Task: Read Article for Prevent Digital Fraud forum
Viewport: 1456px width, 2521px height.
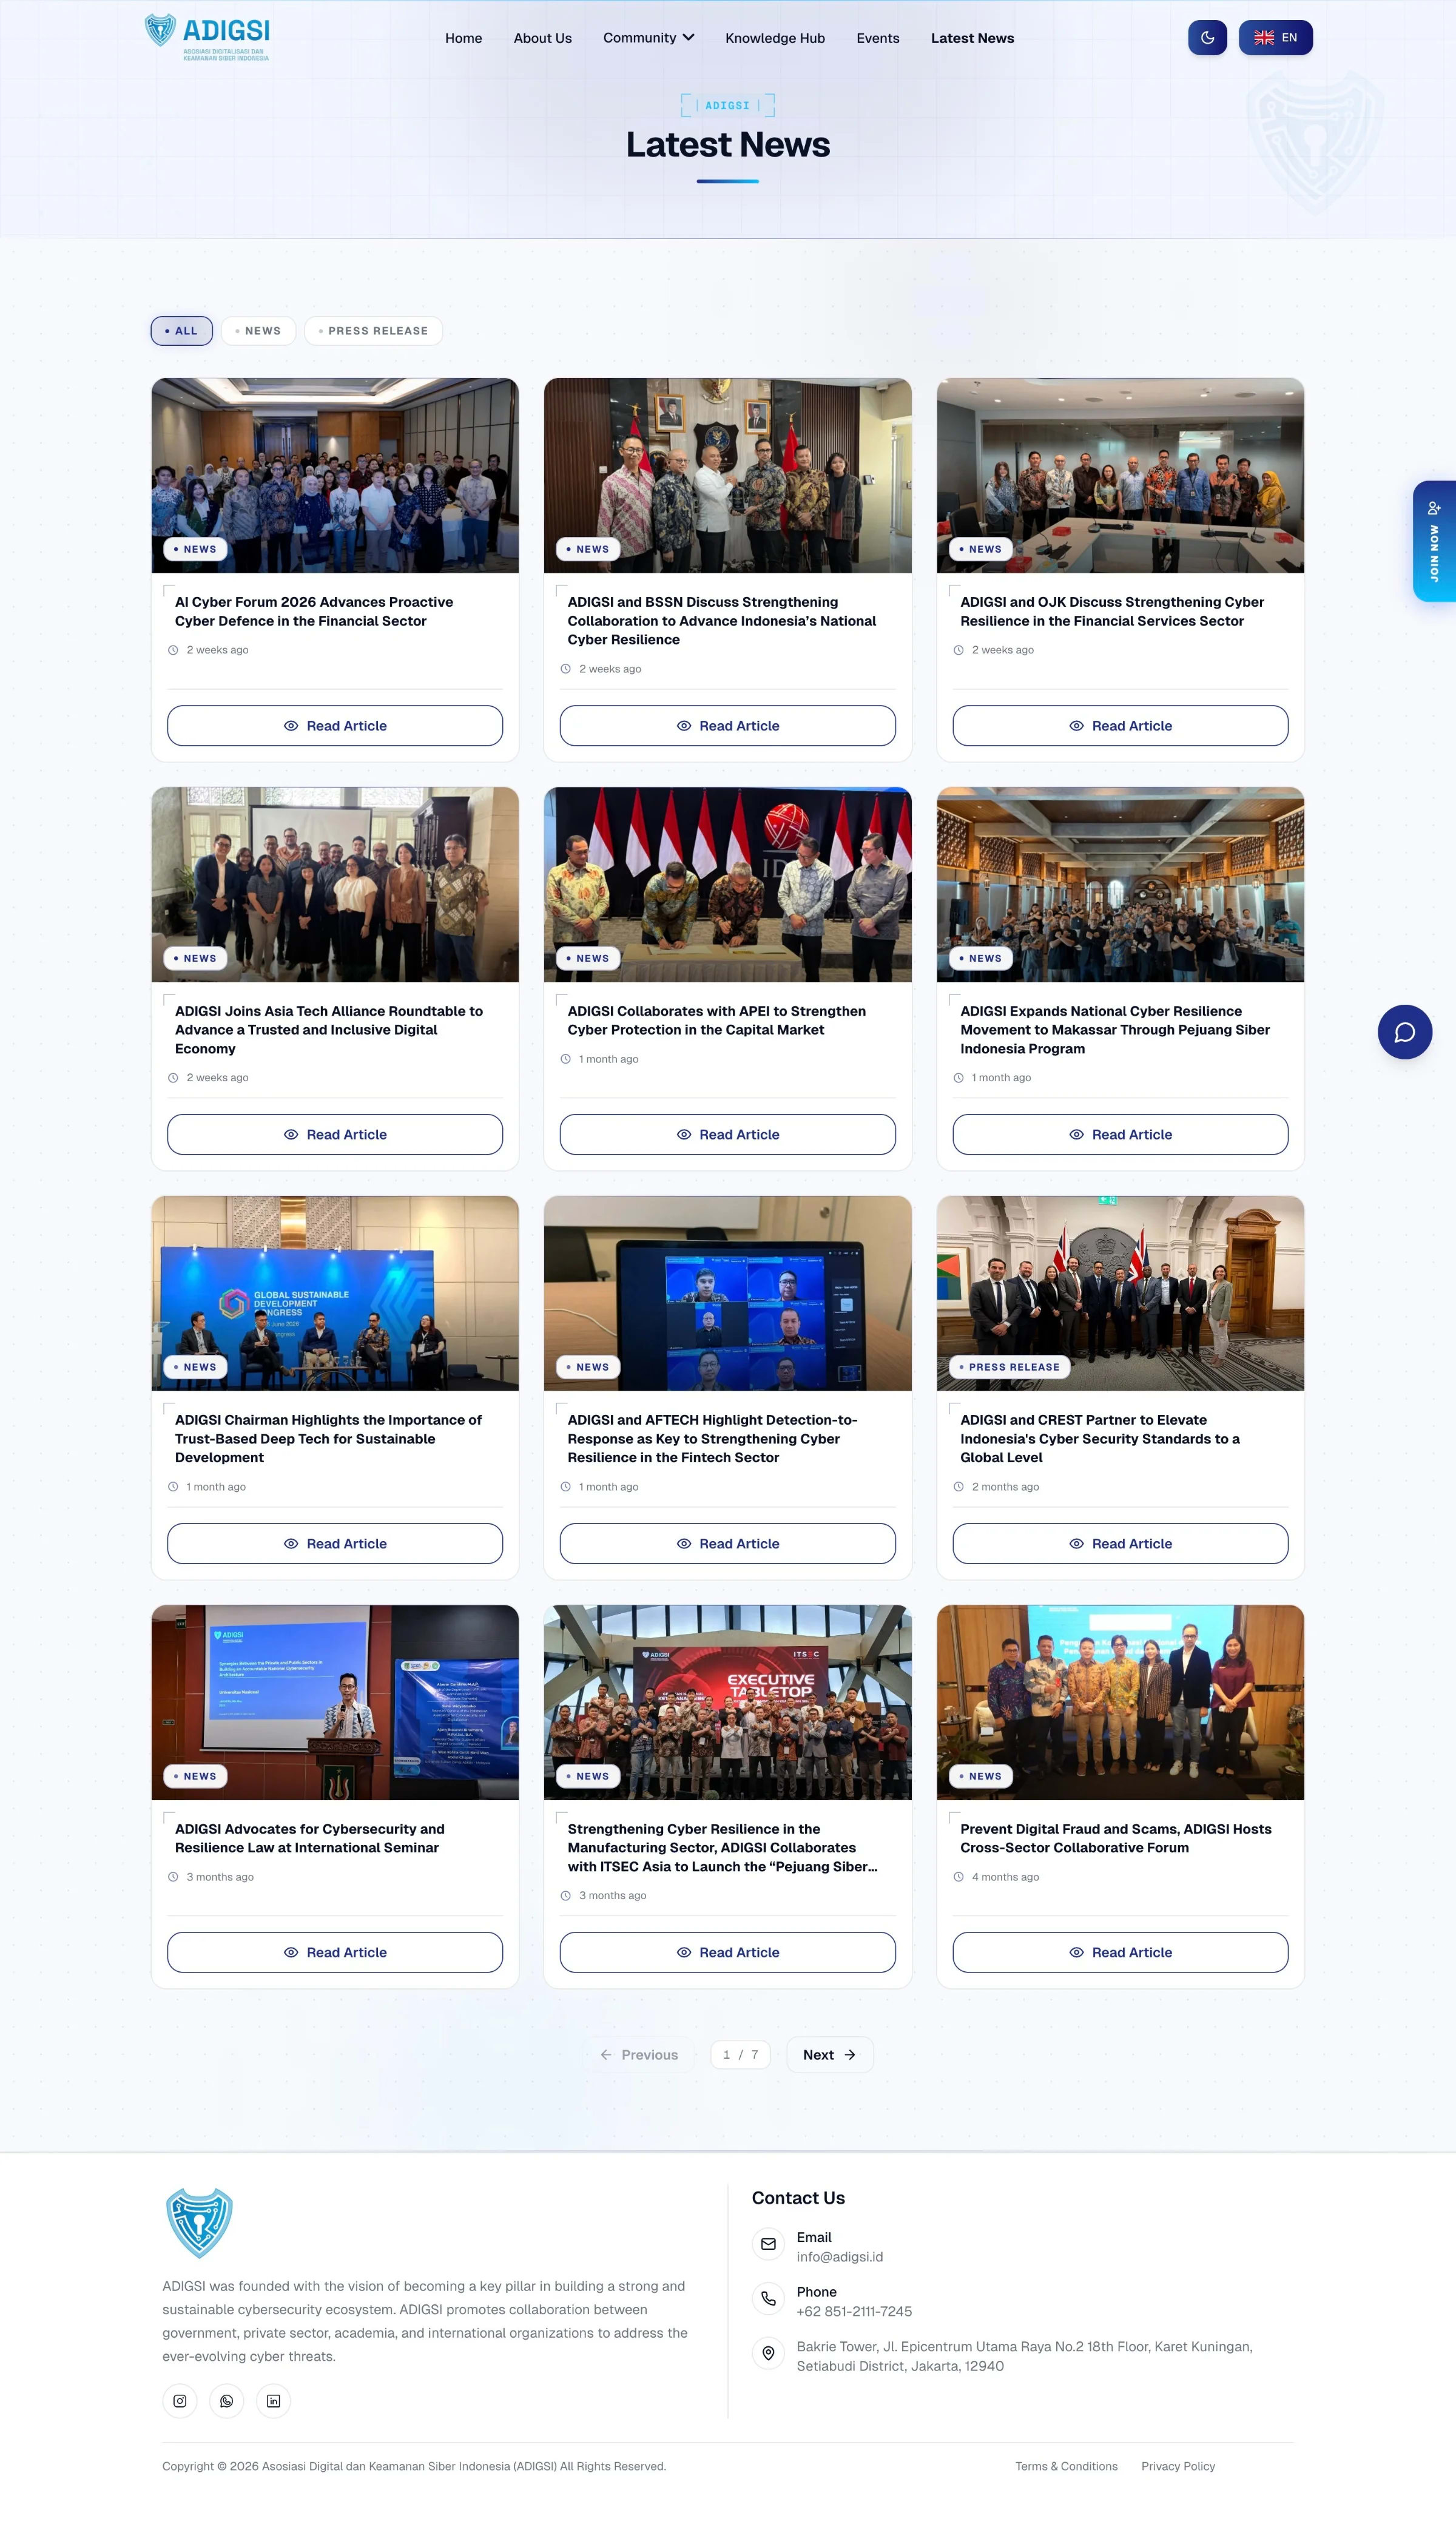Action: (x=1120, y=1952)
